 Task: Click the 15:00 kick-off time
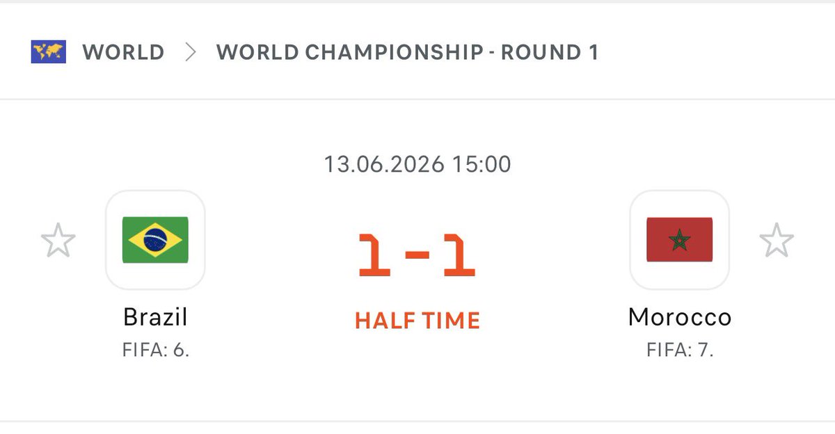(482, 165)
